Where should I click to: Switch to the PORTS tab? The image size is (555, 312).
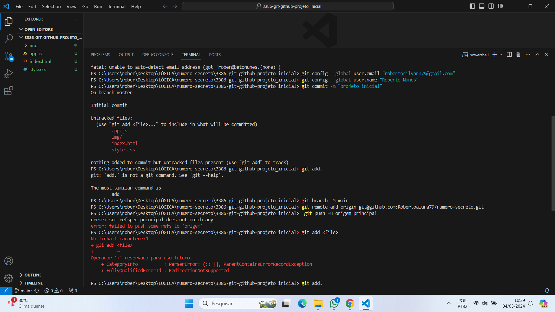click(x=215, y=55)
